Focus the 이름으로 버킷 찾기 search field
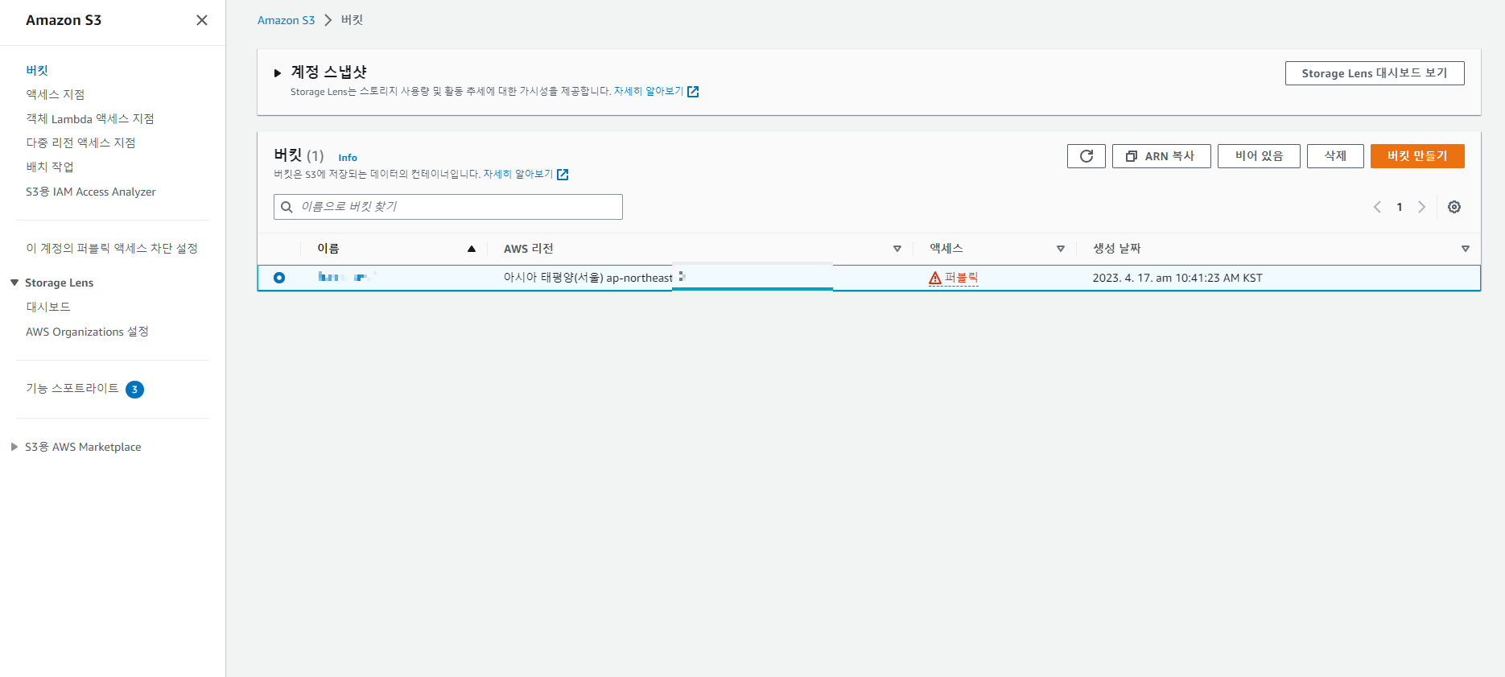Screen dimensions: 1505x677 tap(448, 207)
